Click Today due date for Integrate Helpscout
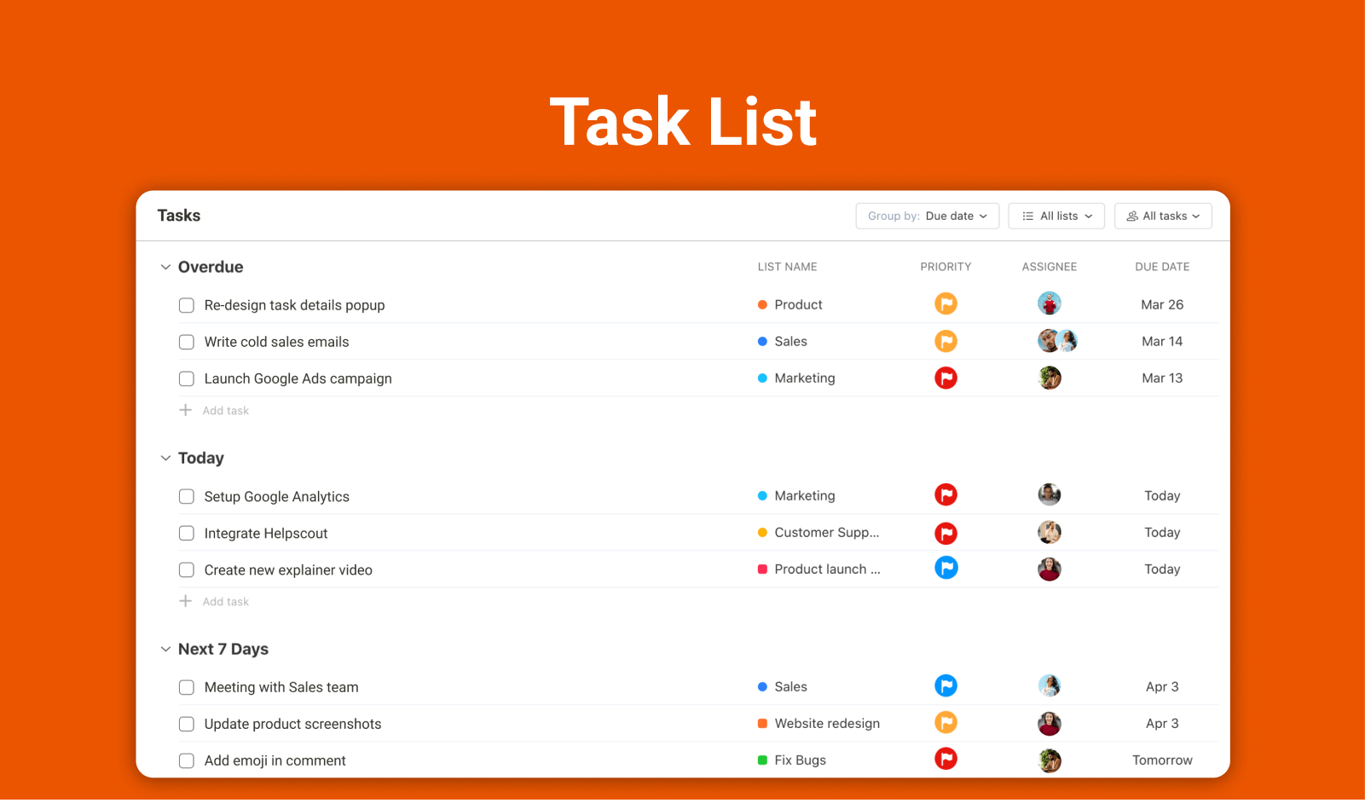The image size is (1365, 803). [1162, 532]
